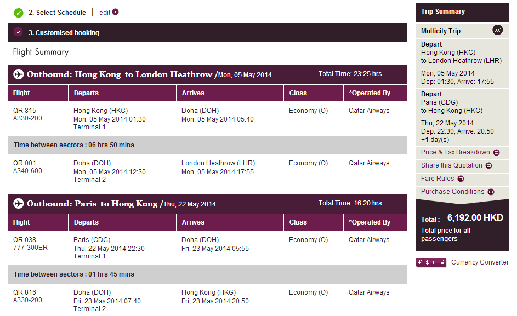Select the Customised booking step header
Image resolution: width=517 pixels, height=316 pixels.
[x=64, y=33]
